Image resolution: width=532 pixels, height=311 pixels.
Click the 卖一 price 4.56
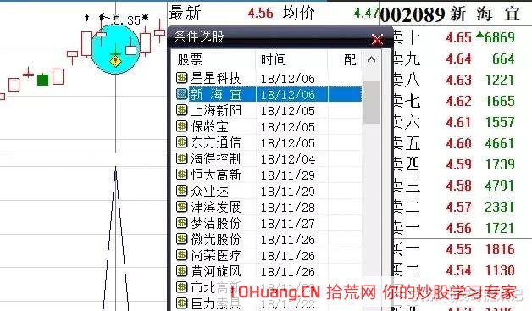(458, 228)
